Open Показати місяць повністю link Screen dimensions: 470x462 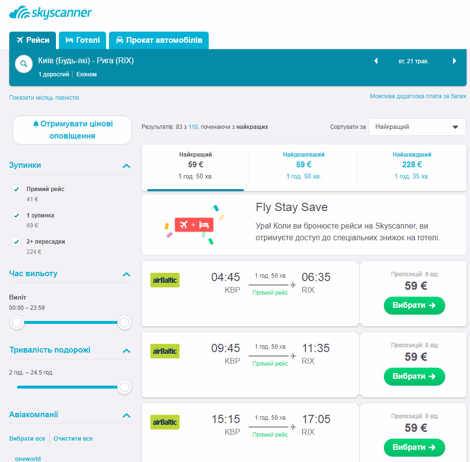point(44,98)
